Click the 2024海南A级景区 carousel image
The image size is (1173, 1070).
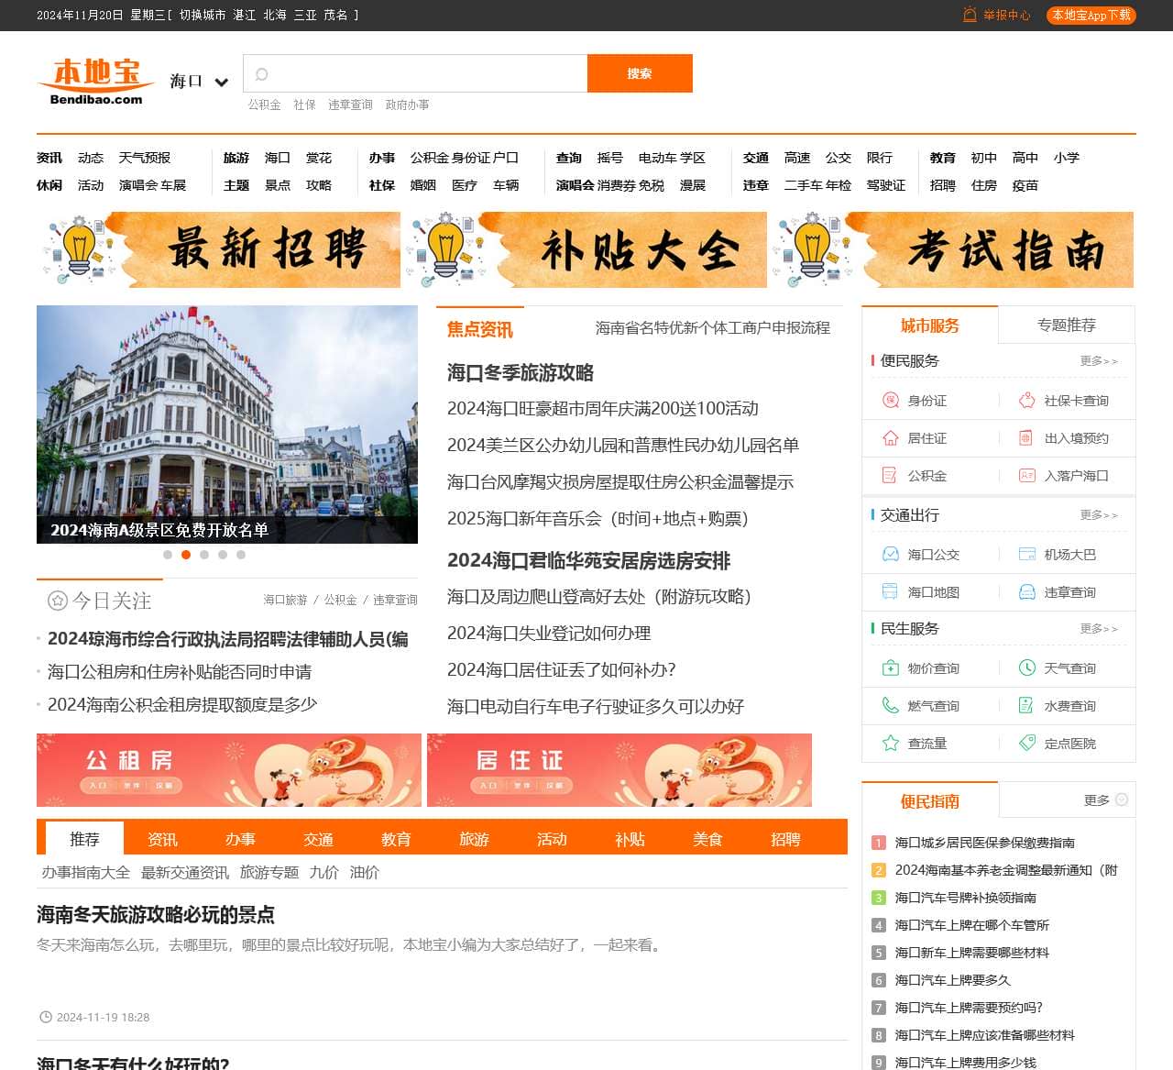pyautogui.click(x=227, y=425)
